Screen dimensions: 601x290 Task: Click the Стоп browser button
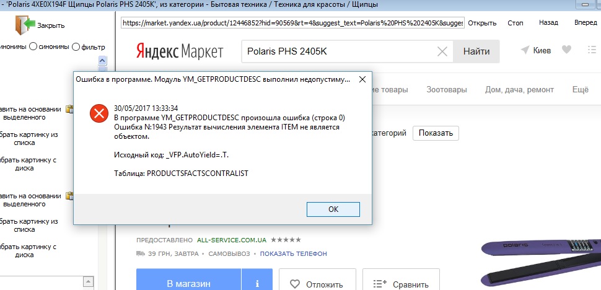(515, 23)
